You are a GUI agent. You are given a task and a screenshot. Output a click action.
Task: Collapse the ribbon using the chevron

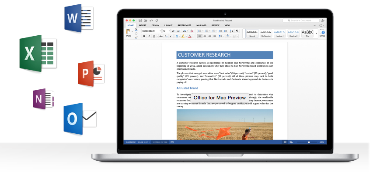pyautogui.click(x=314, y=25)
